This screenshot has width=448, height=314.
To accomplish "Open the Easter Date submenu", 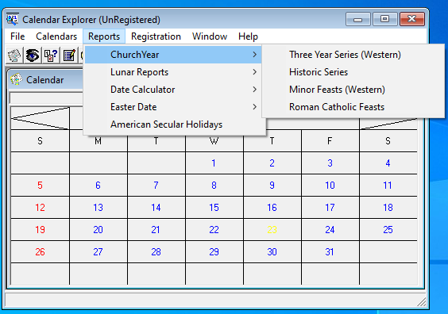I will 173,107.
